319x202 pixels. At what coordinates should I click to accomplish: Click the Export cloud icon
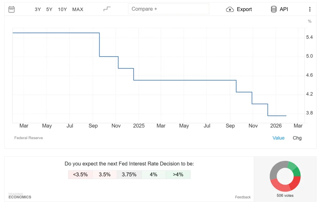(230, 9)
